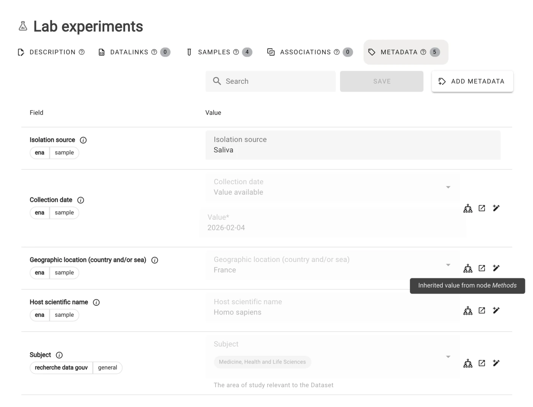The image size is (533, 407).
Task: Click the recherche data gouv tag
Action: pyautogui.click(x=61, y=368)
